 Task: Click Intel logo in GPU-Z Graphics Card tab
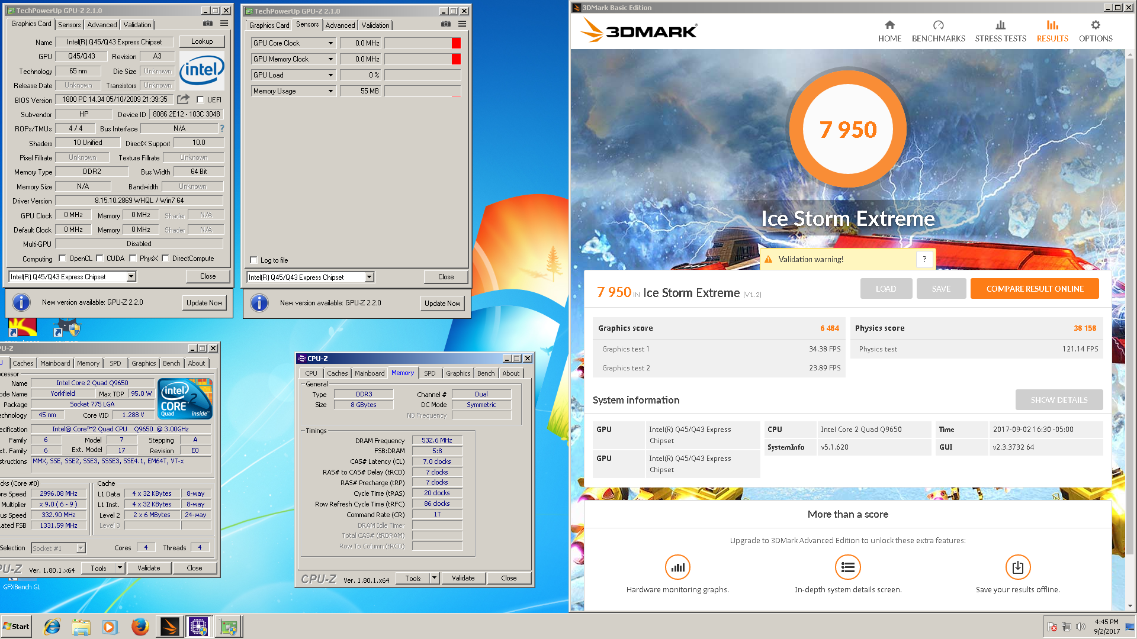202,70
